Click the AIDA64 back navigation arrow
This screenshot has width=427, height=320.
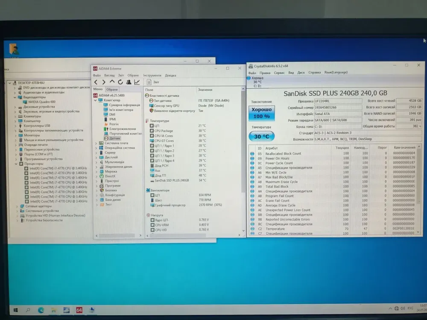tap(96, 82)
